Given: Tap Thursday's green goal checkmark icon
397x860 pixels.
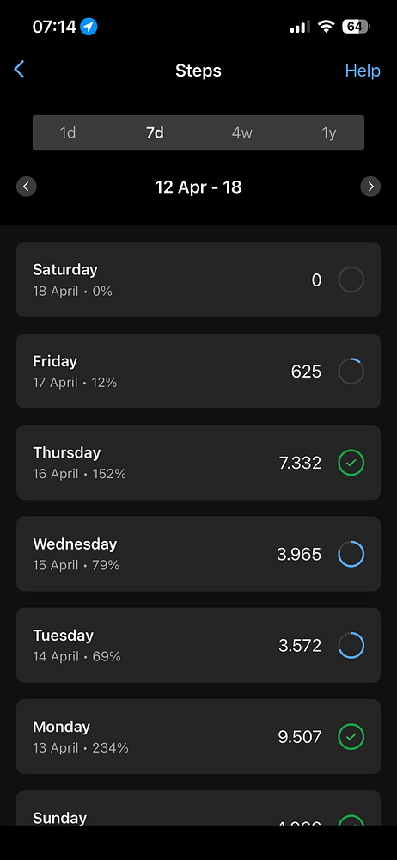Looking at the screenshot, I should tap(351, 463).
